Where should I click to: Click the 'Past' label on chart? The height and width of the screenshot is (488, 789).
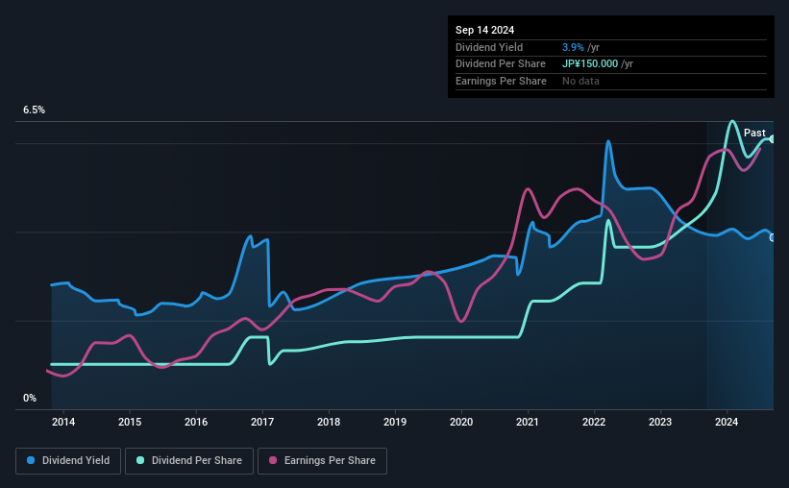(x=754, y=133)
